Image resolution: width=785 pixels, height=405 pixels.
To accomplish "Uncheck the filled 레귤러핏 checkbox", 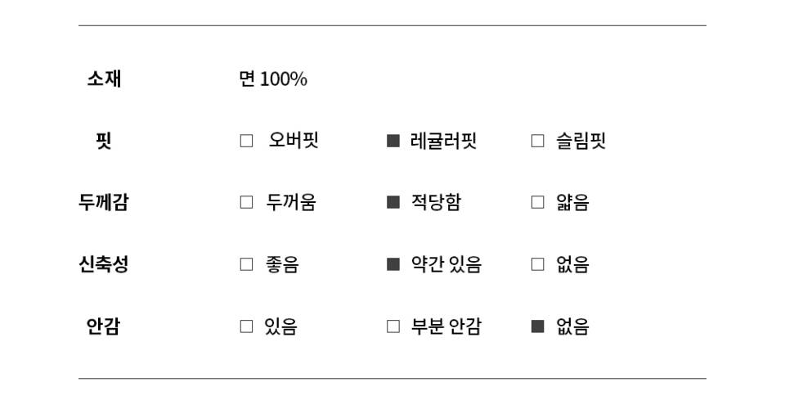I will 393,141.
